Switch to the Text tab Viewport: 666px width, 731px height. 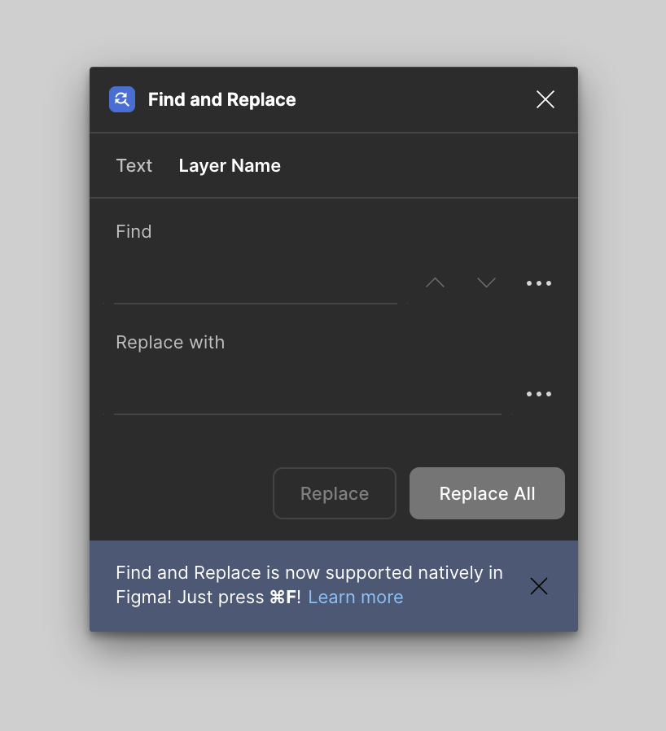(x=134, y=165)
